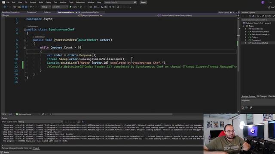Open the Project menu
The width and height of the screenshot is (275, 154).
33,3
